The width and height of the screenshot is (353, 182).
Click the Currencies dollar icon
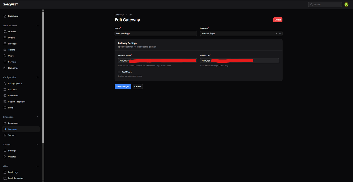pyautogui.click(x=5, y=96)
